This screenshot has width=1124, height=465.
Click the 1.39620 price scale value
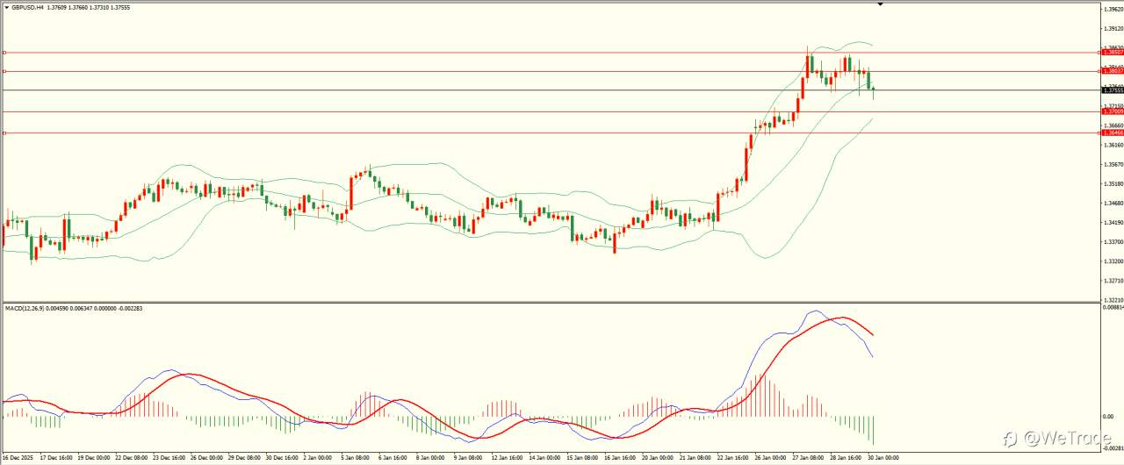(x=1114, y=10)
